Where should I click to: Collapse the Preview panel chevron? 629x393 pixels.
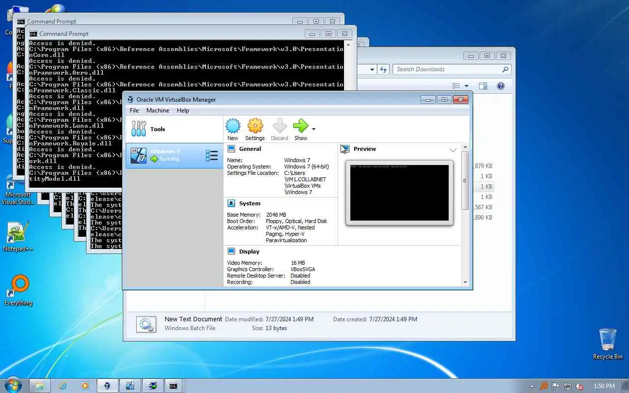click(x=453, y=150)
